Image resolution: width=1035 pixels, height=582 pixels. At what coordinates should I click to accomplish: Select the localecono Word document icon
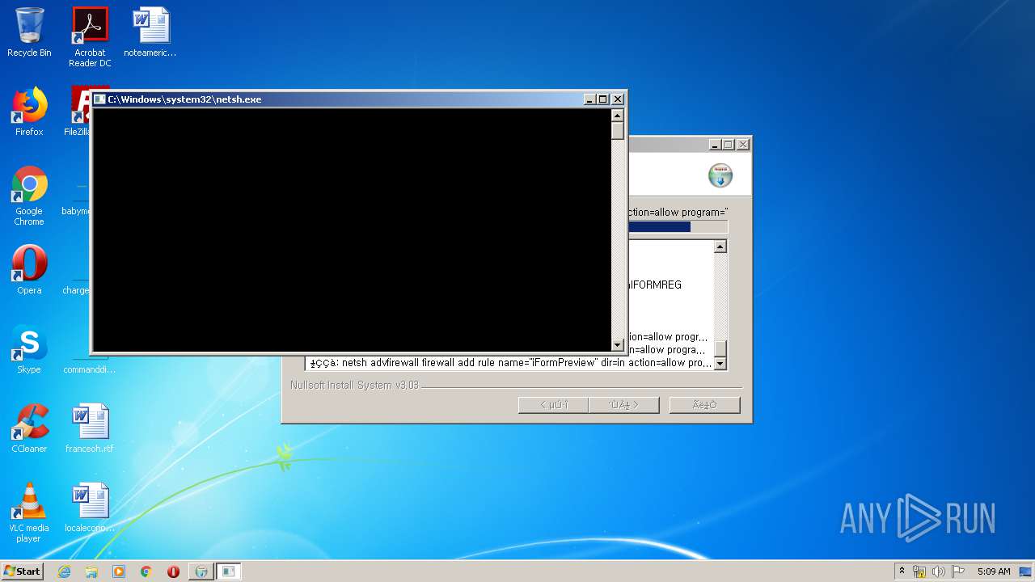tap(90, 508)
